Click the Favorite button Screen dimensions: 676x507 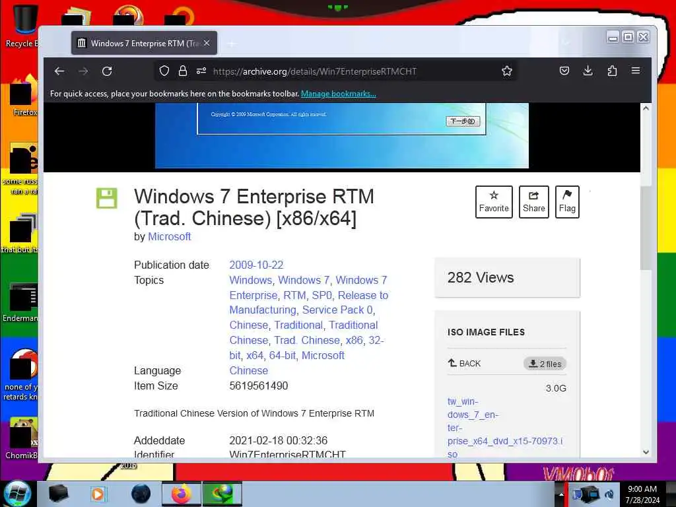click(x=494, y=202)
